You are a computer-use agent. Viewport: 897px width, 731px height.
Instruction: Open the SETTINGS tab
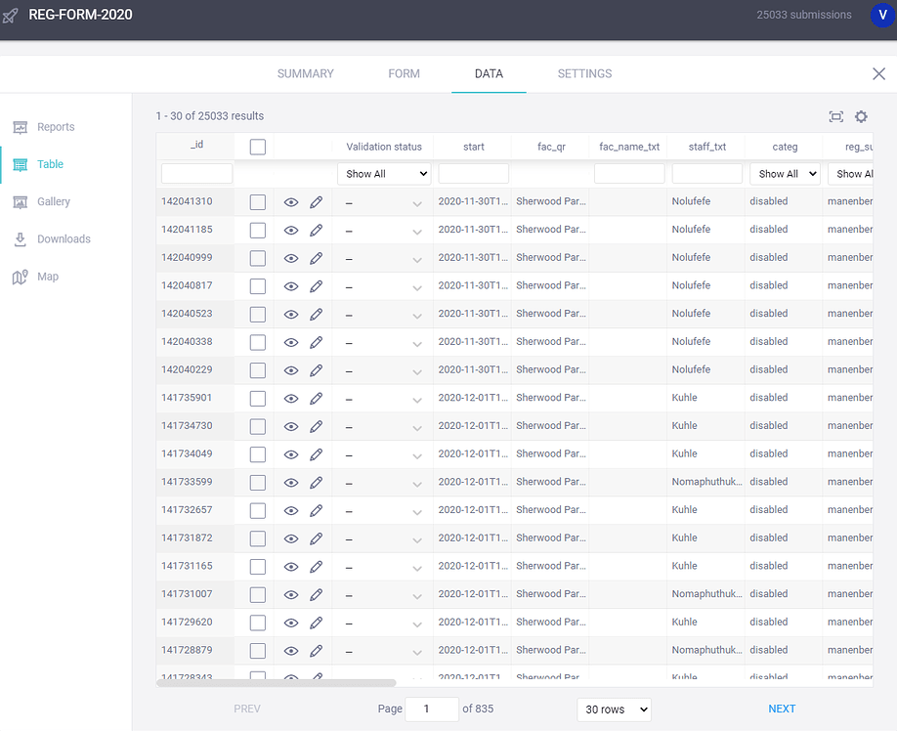point(584,73)
